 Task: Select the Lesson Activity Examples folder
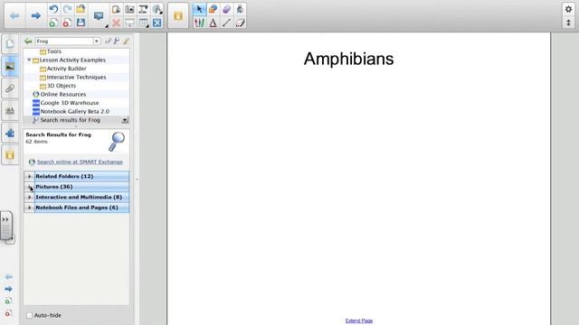coord(72,60)
